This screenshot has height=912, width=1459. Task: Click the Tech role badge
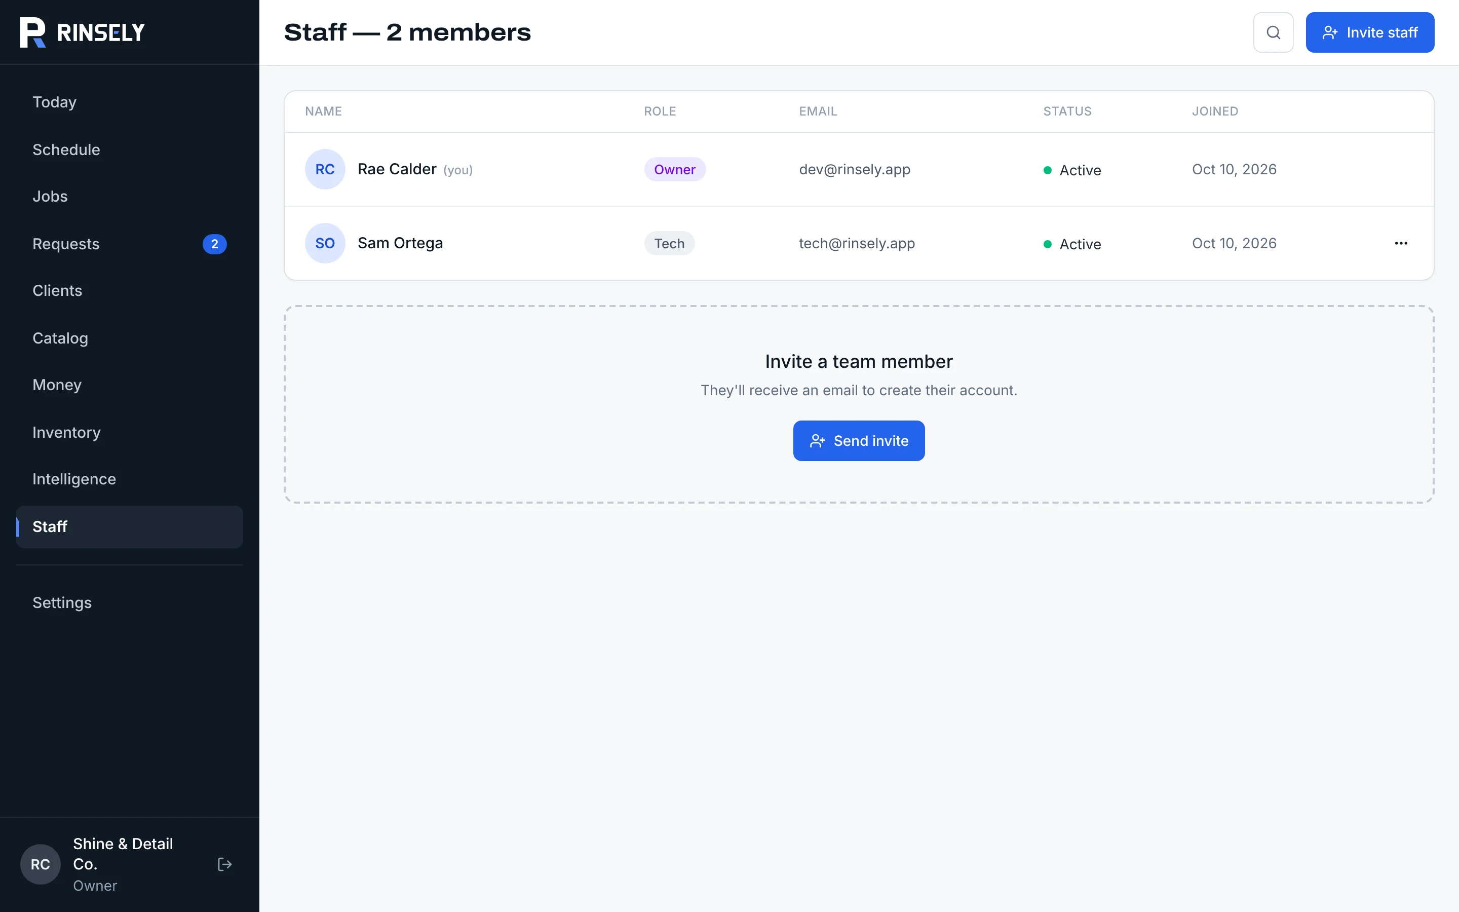tap(669, 244)
